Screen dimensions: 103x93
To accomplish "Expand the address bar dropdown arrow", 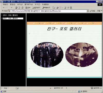I will coord(88,11).
